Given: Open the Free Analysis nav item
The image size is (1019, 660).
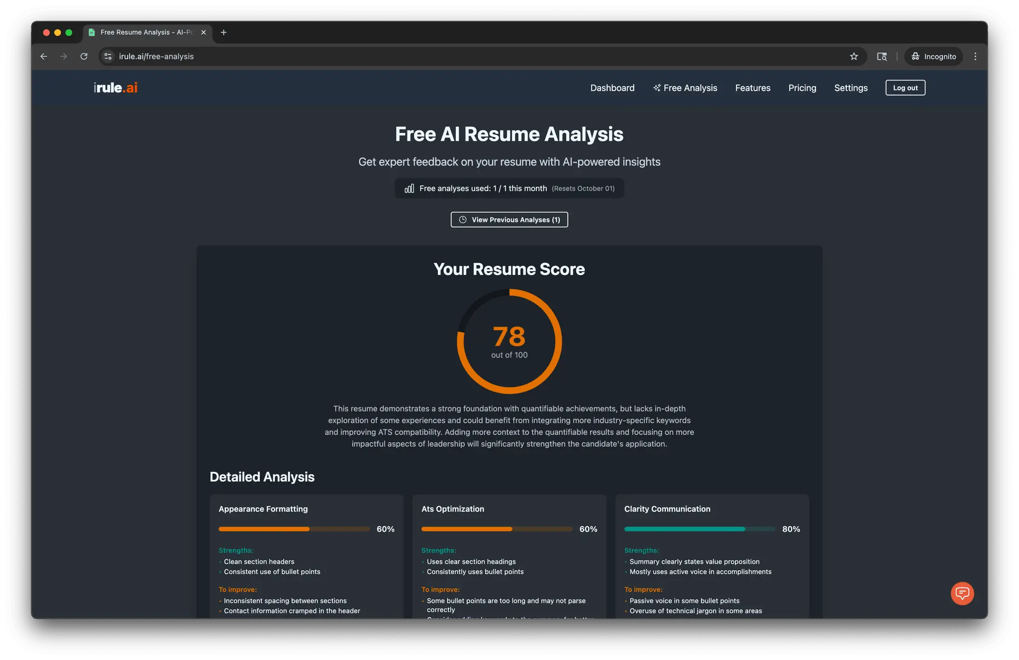Looking at the screenshot, I should (x=685, y=88).
